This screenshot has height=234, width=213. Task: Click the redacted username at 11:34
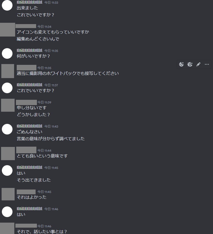coord(26,26)
